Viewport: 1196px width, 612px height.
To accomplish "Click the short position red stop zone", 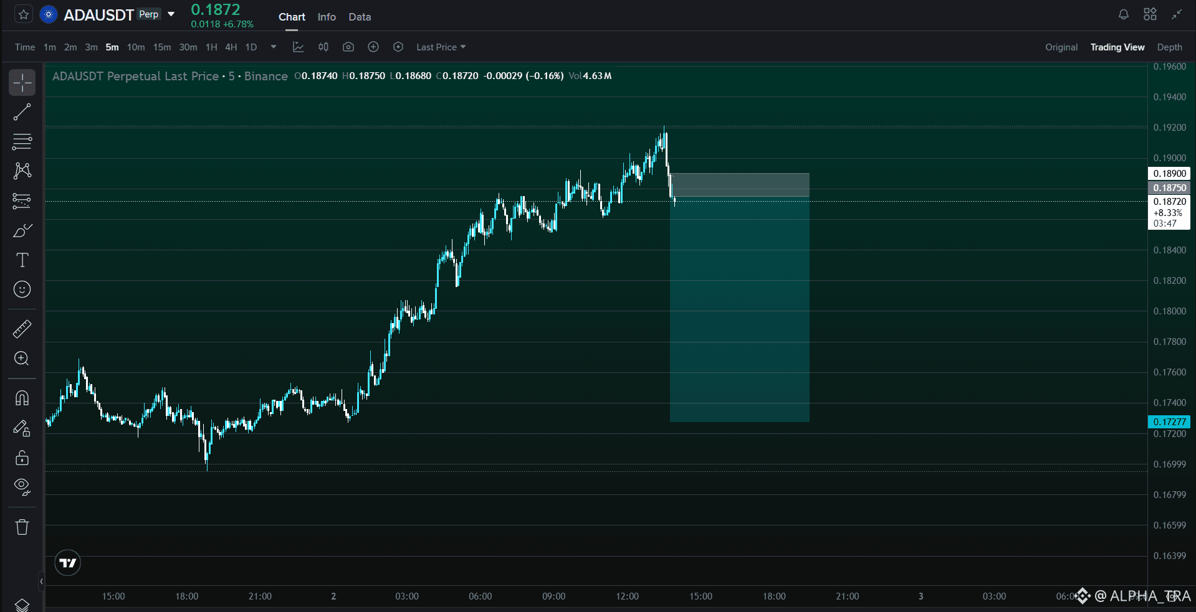I will (740, 185).
